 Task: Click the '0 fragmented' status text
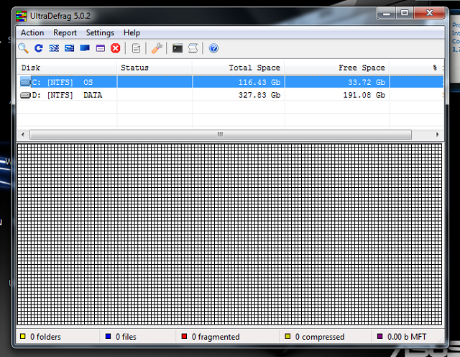[x=216, y=337]
